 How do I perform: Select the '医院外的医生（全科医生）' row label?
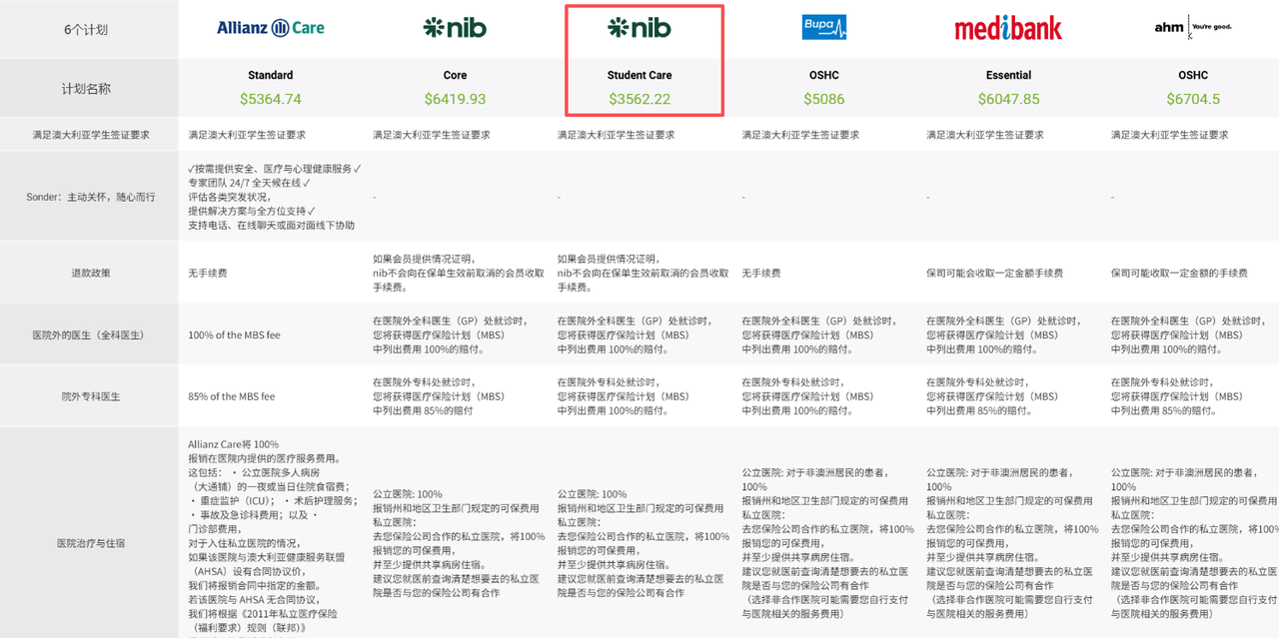click(x=91, y=334)
